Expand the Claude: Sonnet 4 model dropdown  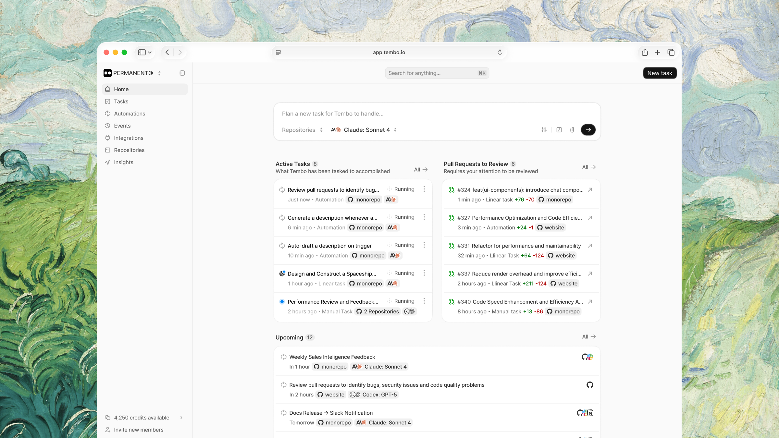click(364, 130)
